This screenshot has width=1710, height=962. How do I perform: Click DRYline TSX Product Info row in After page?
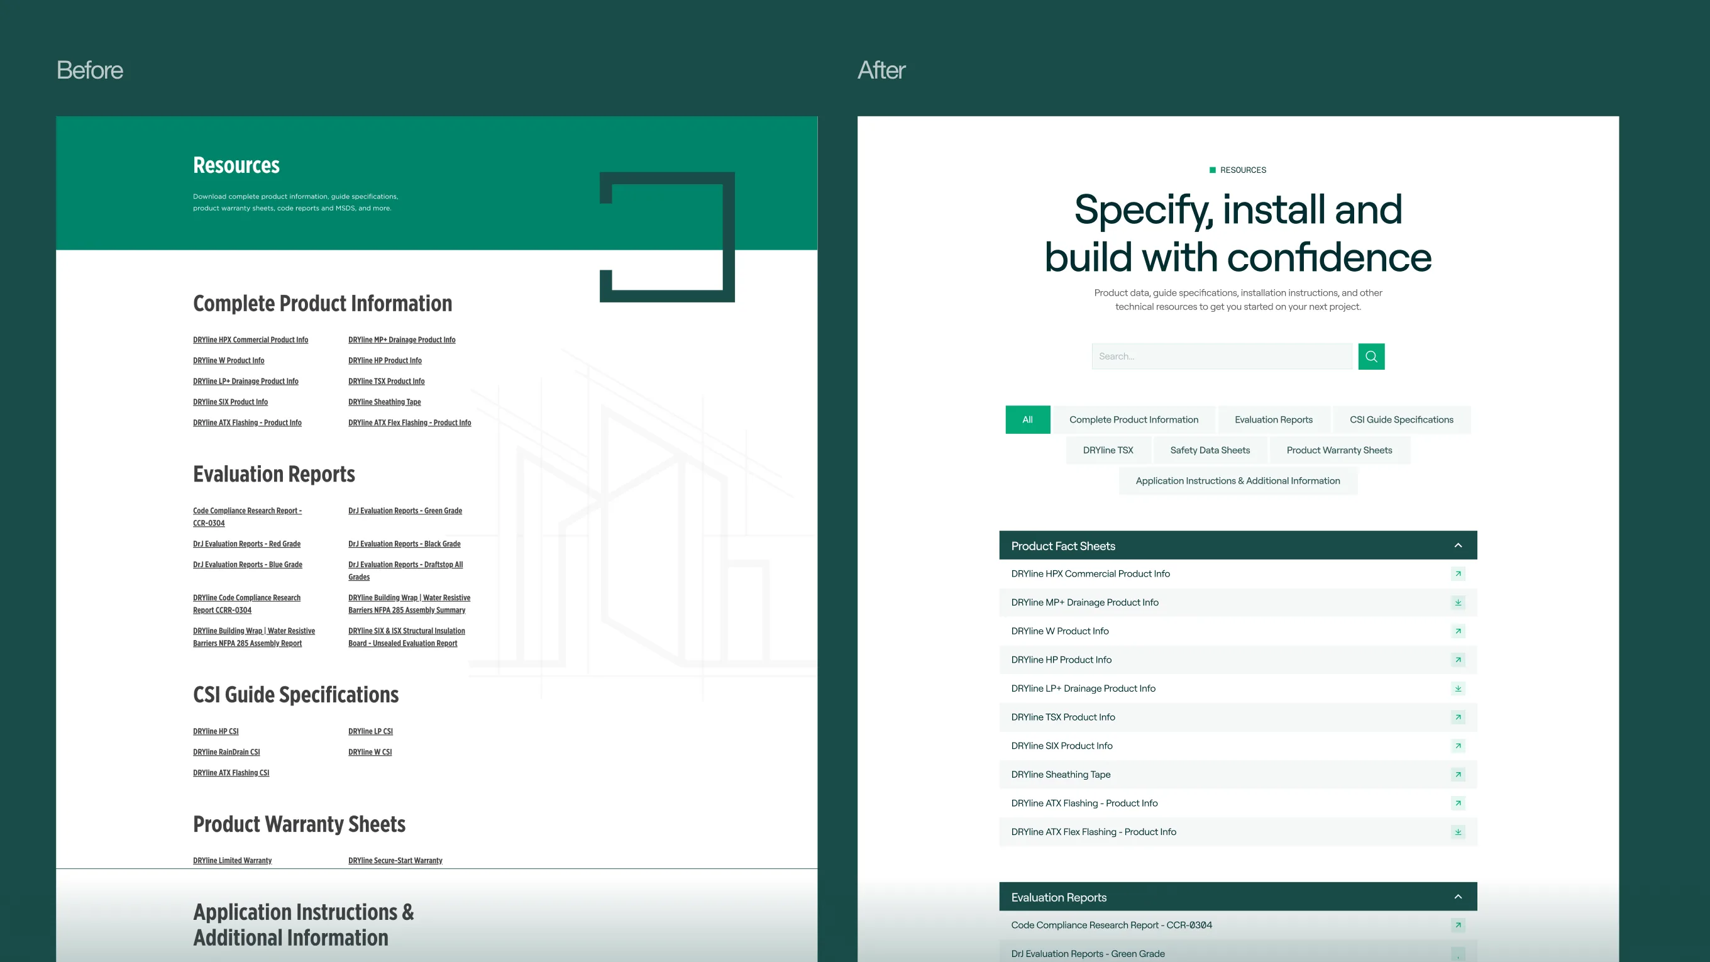pos(1238,717)
